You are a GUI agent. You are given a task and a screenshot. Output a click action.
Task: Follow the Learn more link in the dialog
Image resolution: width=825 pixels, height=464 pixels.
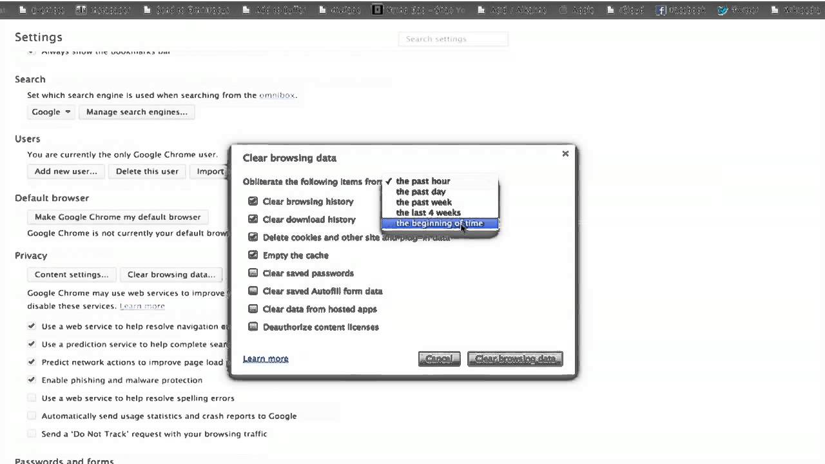pos(266,359)
